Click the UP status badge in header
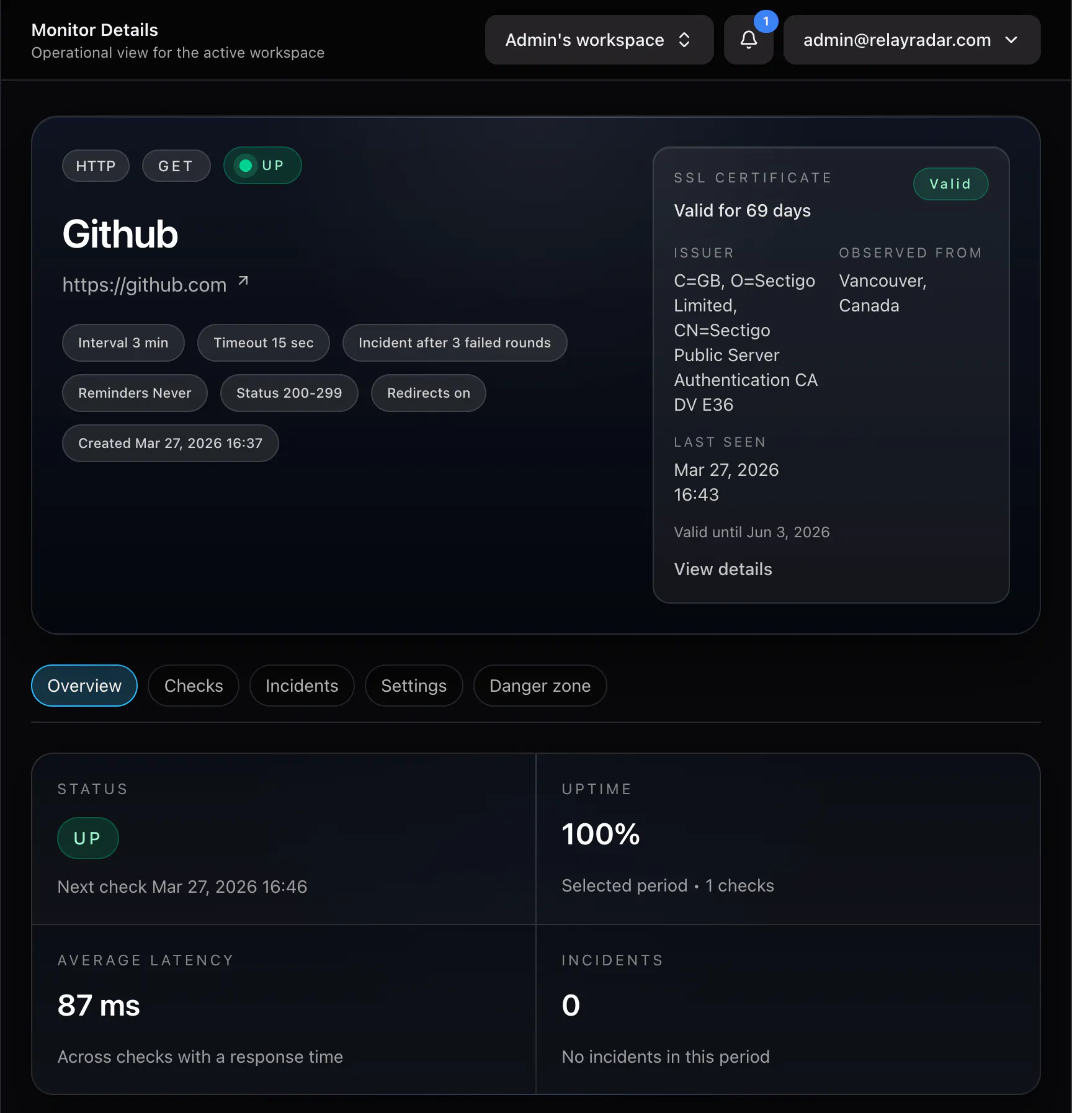The image size is (1072, 1113). point(262,166)
